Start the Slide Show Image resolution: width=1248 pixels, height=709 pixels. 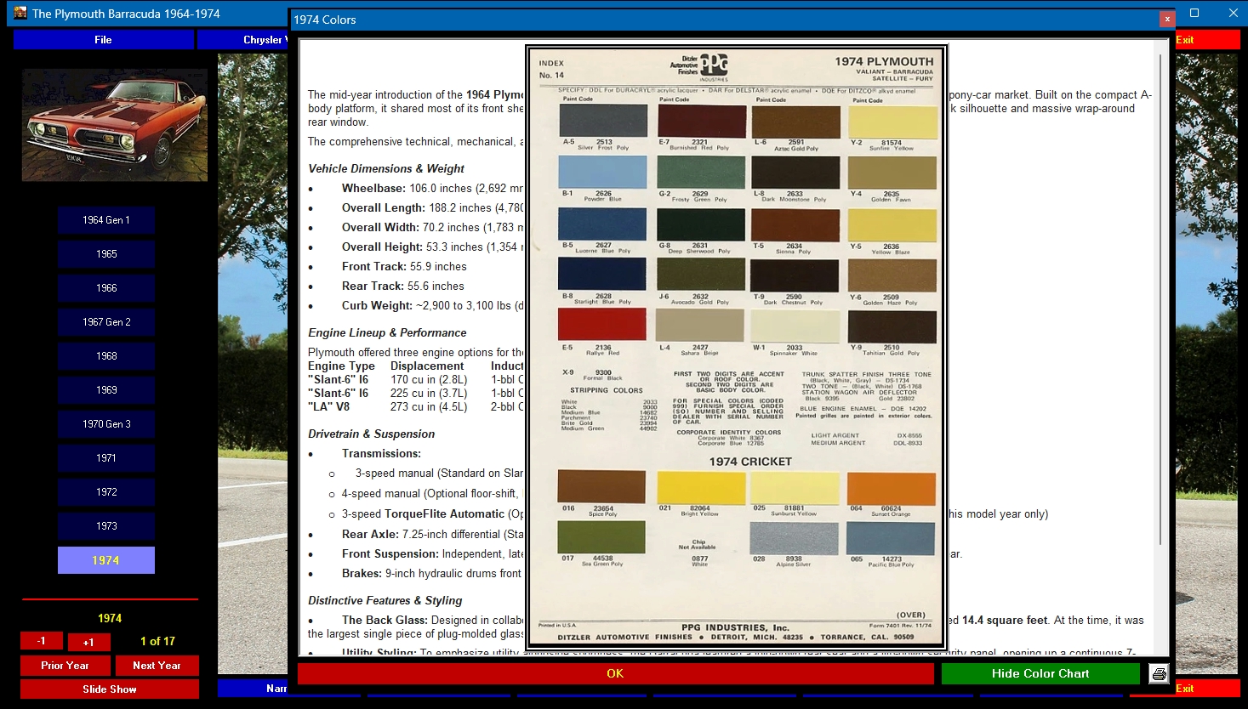[x=110, y=689]
